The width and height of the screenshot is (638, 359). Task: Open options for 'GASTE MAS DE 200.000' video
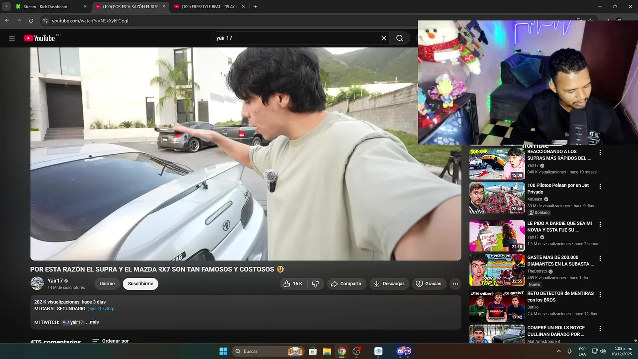pyautogui.click(x=600, y=258)
